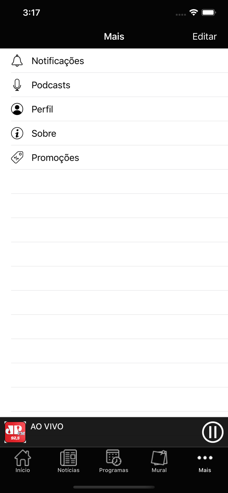This screenshot has height=493, width=228.
Task: Open the Promoções menu entry
Action: tap(55, 158)
